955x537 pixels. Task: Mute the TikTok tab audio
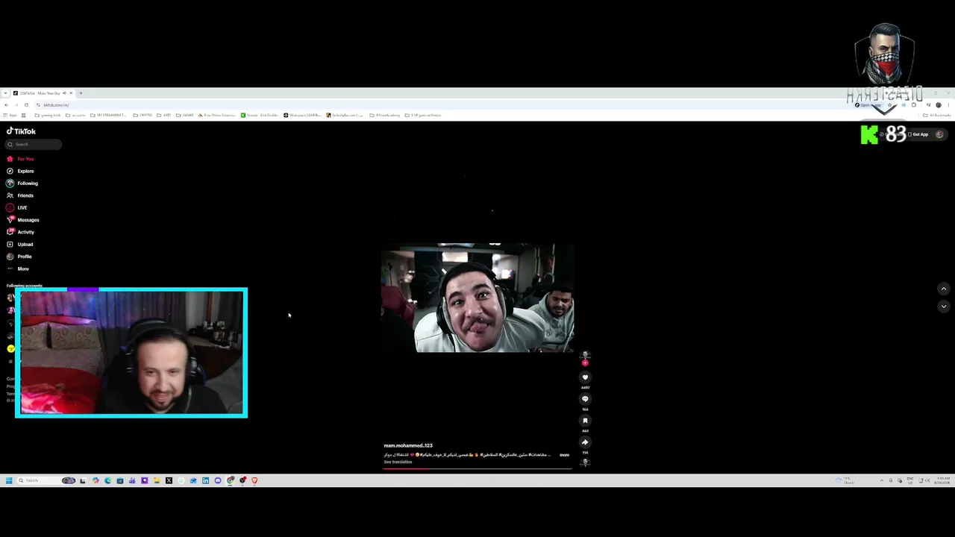point(64,93)
